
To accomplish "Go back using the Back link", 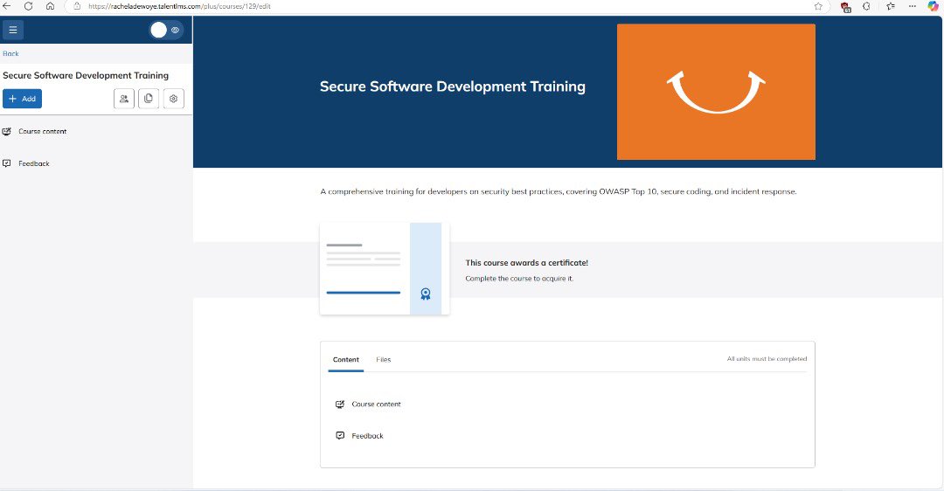I will point(10,53).
